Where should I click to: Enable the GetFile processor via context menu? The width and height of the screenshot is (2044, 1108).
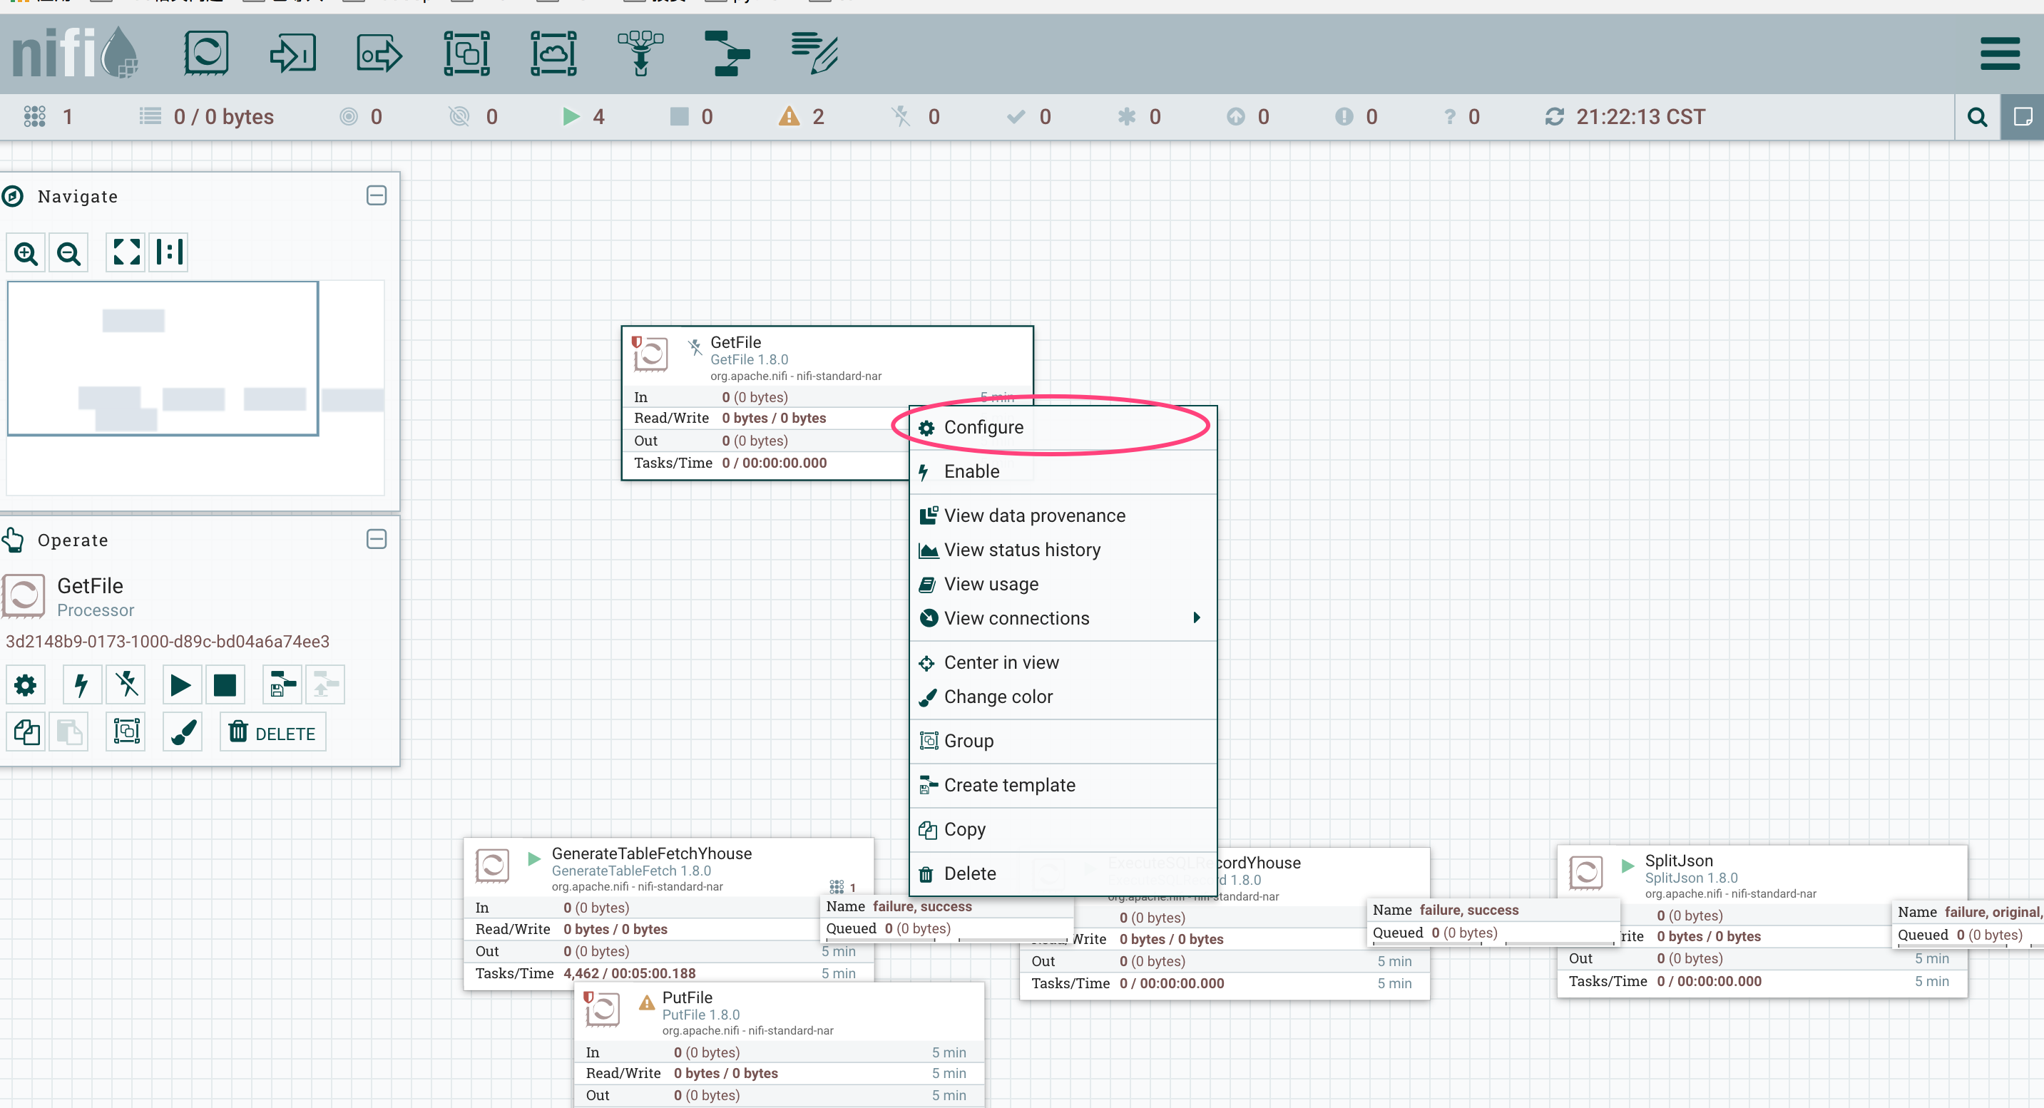971,471
